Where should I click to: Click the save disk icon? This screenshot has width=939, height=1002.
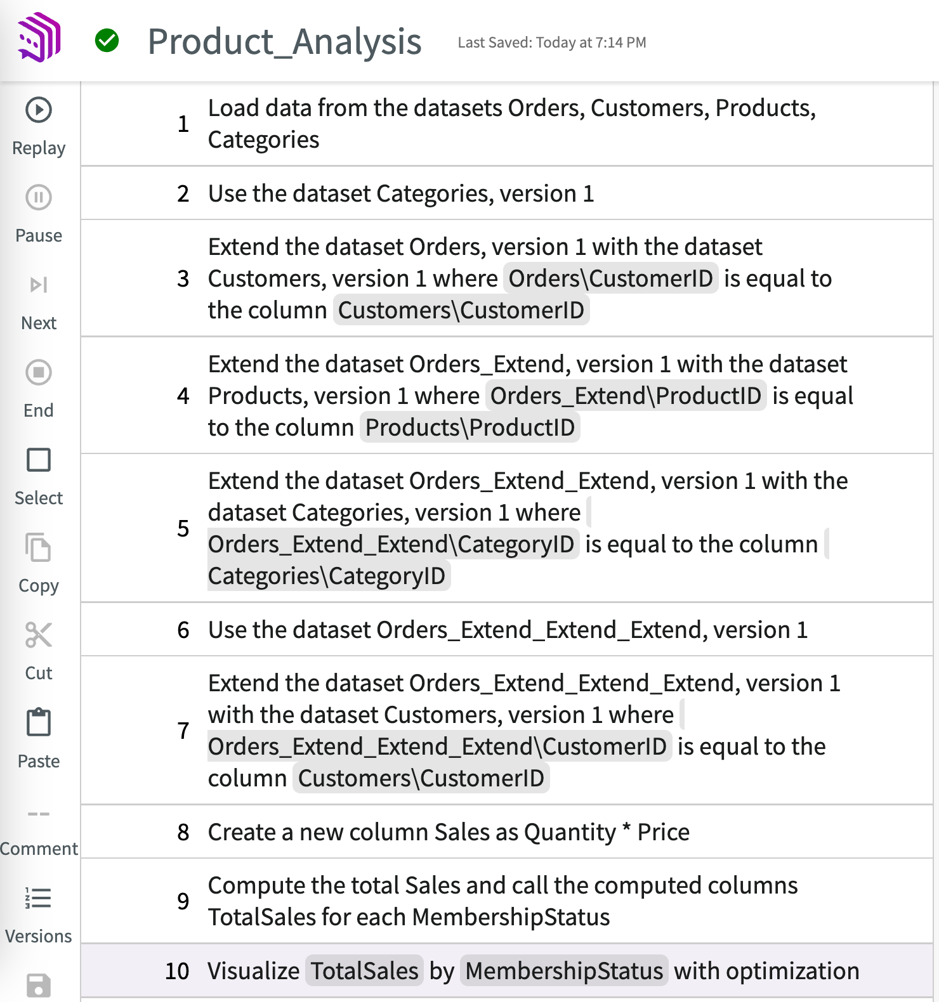(x=39, y=986)
